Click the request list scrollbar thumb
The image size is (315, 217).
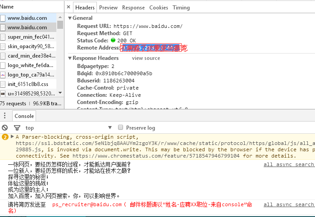click(x=60, y=25)
